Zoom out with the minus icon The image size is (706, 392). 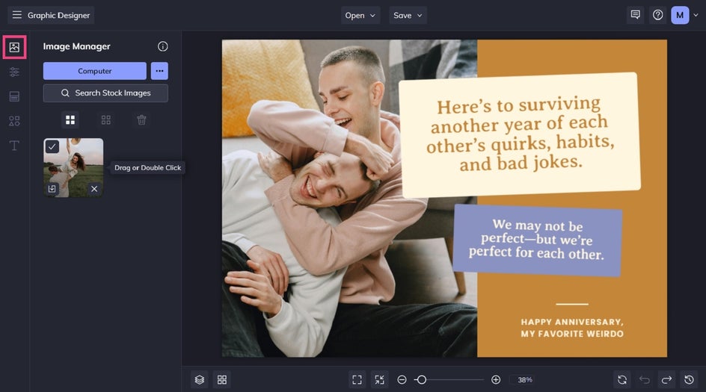(x=402, y=380)
